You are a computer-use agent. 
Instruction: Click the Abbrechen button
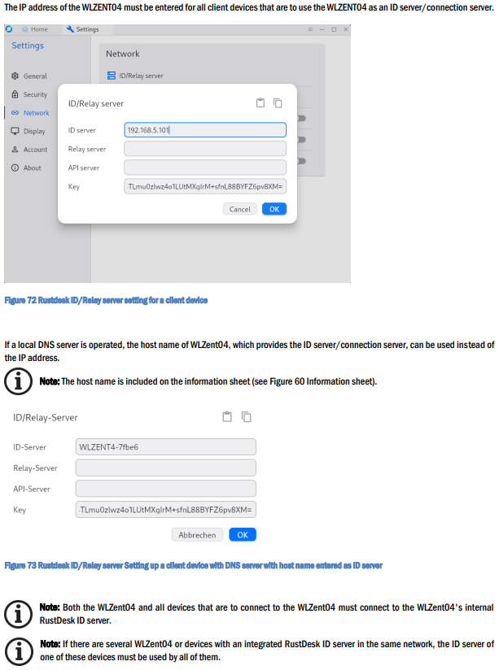point(197,535)
